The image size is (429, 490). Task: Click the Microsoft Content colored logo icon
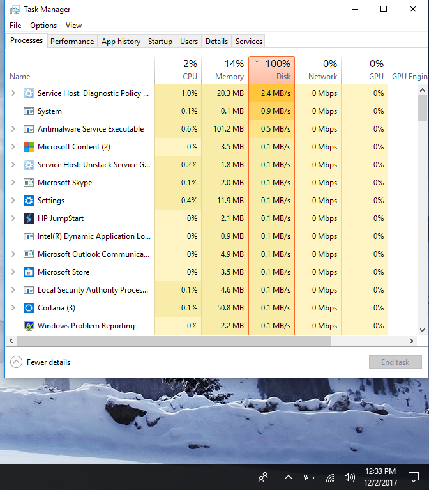coord(29,147)
